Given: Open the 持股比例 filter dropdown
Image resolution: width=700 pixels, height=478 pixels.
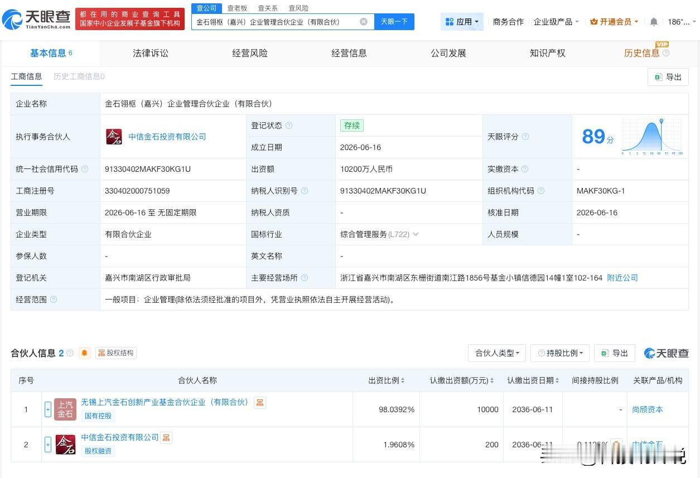Looking at the screenshot, I should pyautogui.click(x=561, y=353).
